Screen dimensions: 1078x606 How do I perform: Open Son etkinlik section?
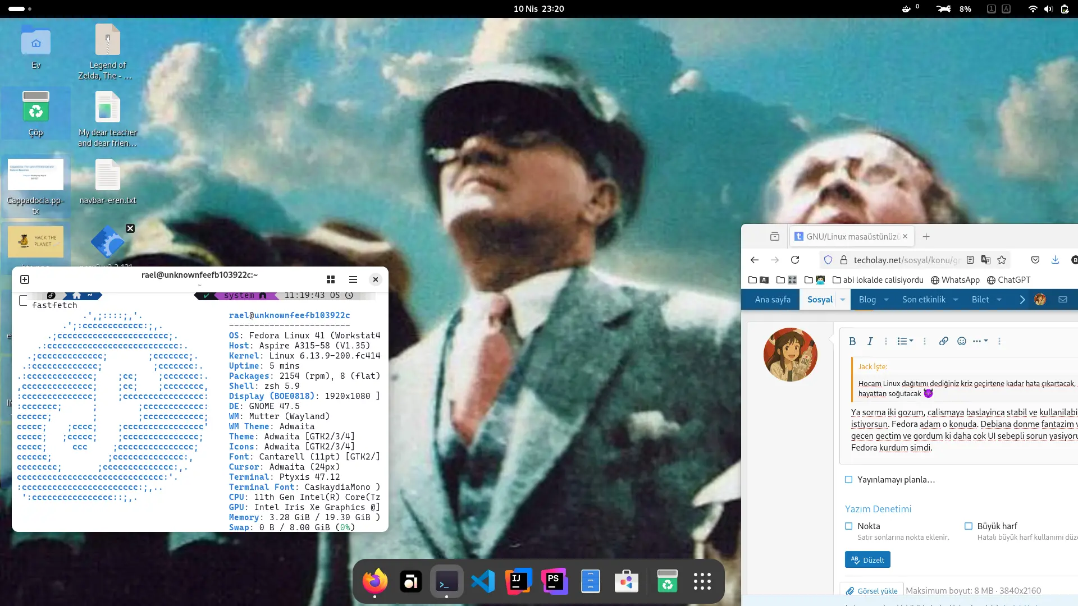coord(924,300)
